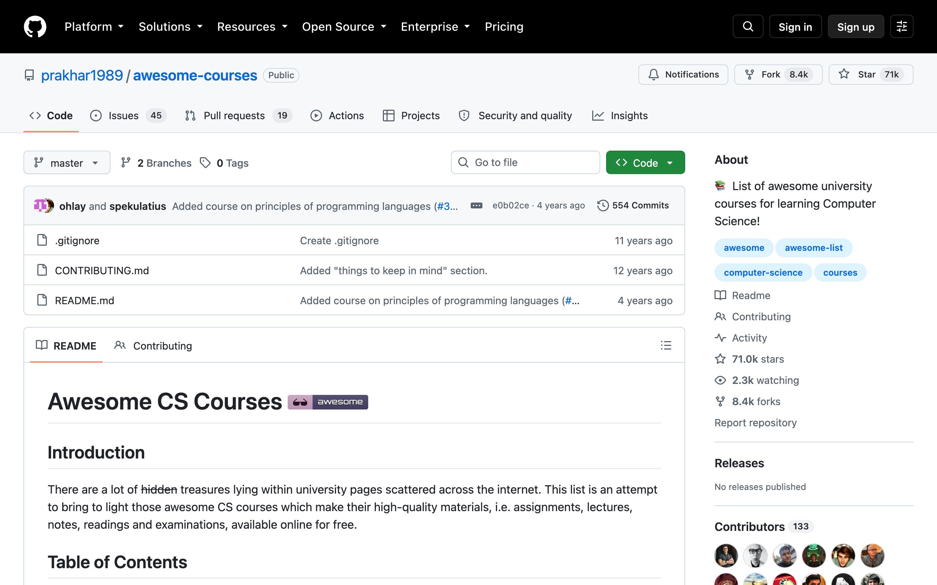Image resolution: width=937 pixels, height=585 pixels.
Task: Click the Notifications bell button
Action: [683, 74]
